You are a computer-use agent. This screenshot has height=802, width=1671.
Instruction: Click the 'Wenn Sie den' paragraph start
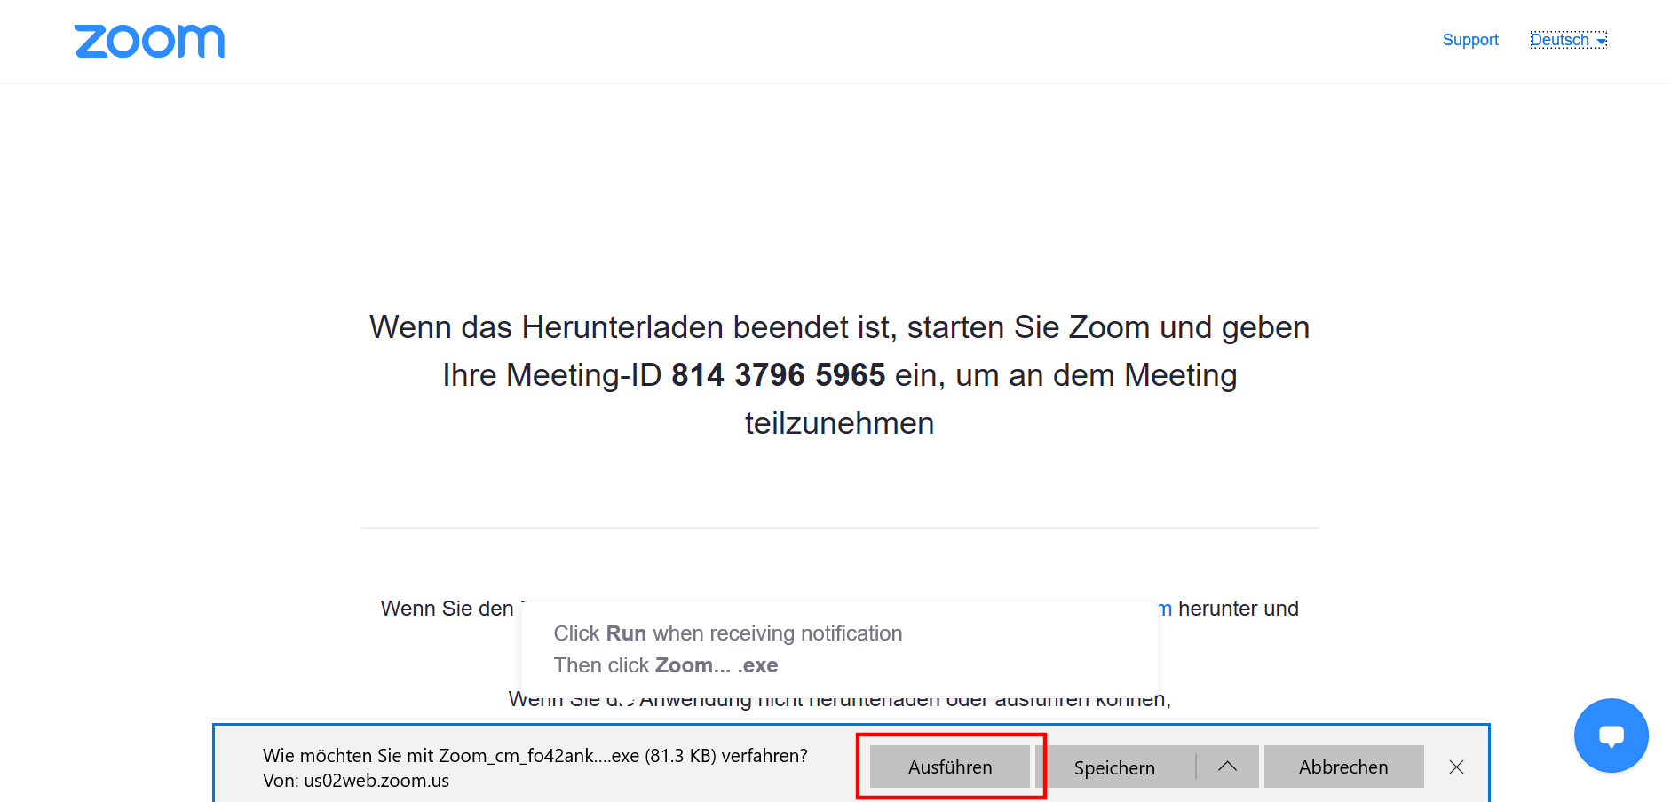[447, 609]
